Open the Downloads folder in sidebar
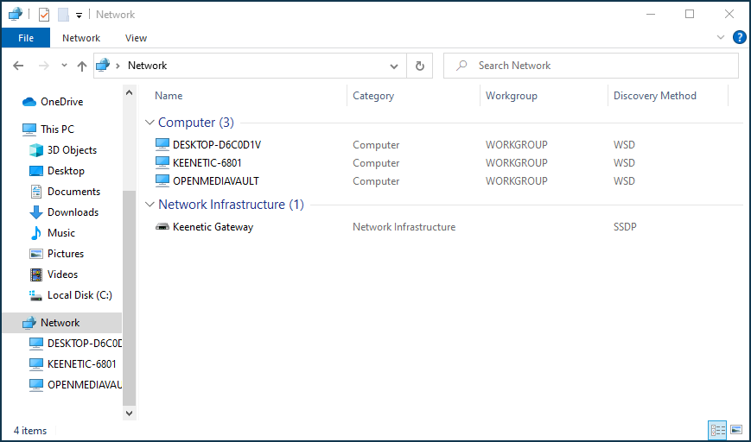 [x=73, y=212]
